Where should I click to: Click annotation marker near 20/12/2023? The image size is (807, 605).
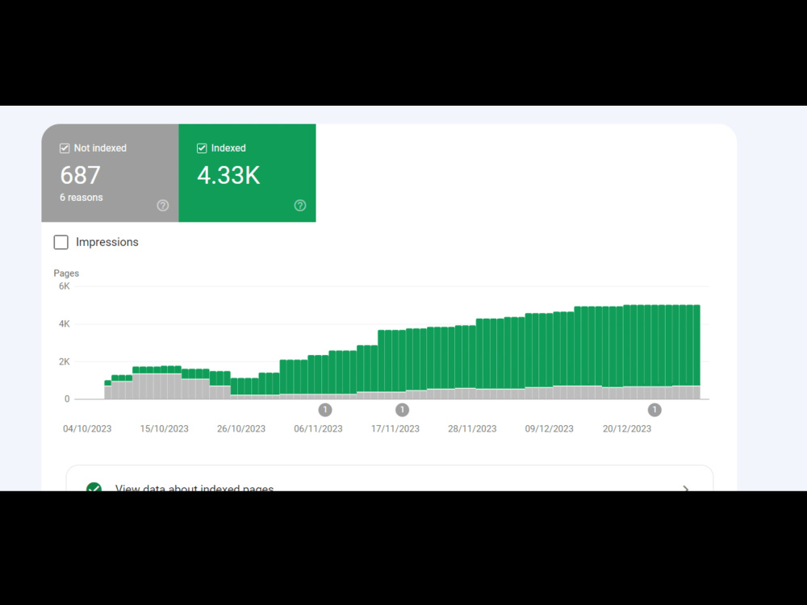click(x=654, y=410)
